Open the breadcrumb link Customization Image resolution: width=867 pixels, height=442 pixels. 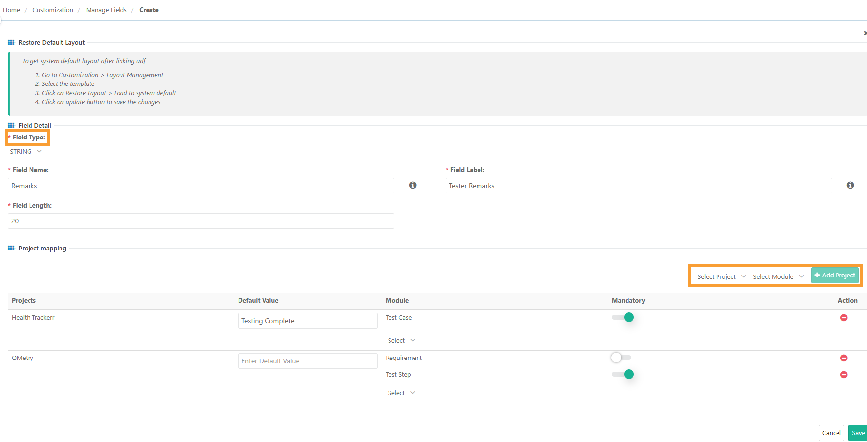(x=53, y=10)
